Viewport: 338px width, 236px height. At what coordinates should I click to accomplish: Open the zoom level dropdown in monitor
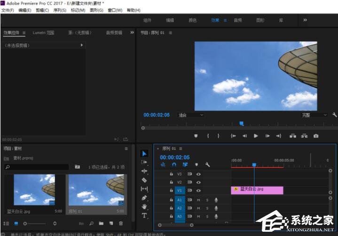190,115
